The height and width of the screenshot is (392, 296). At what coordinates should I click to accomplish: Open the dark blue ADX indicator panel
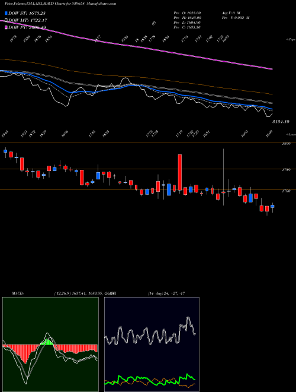point(152,344)
